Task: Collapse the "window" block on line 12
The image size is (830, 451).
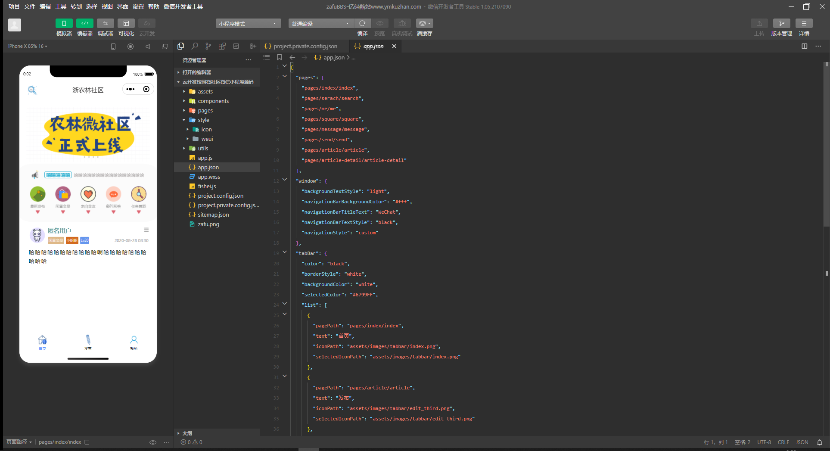Action: pos(285,180)
